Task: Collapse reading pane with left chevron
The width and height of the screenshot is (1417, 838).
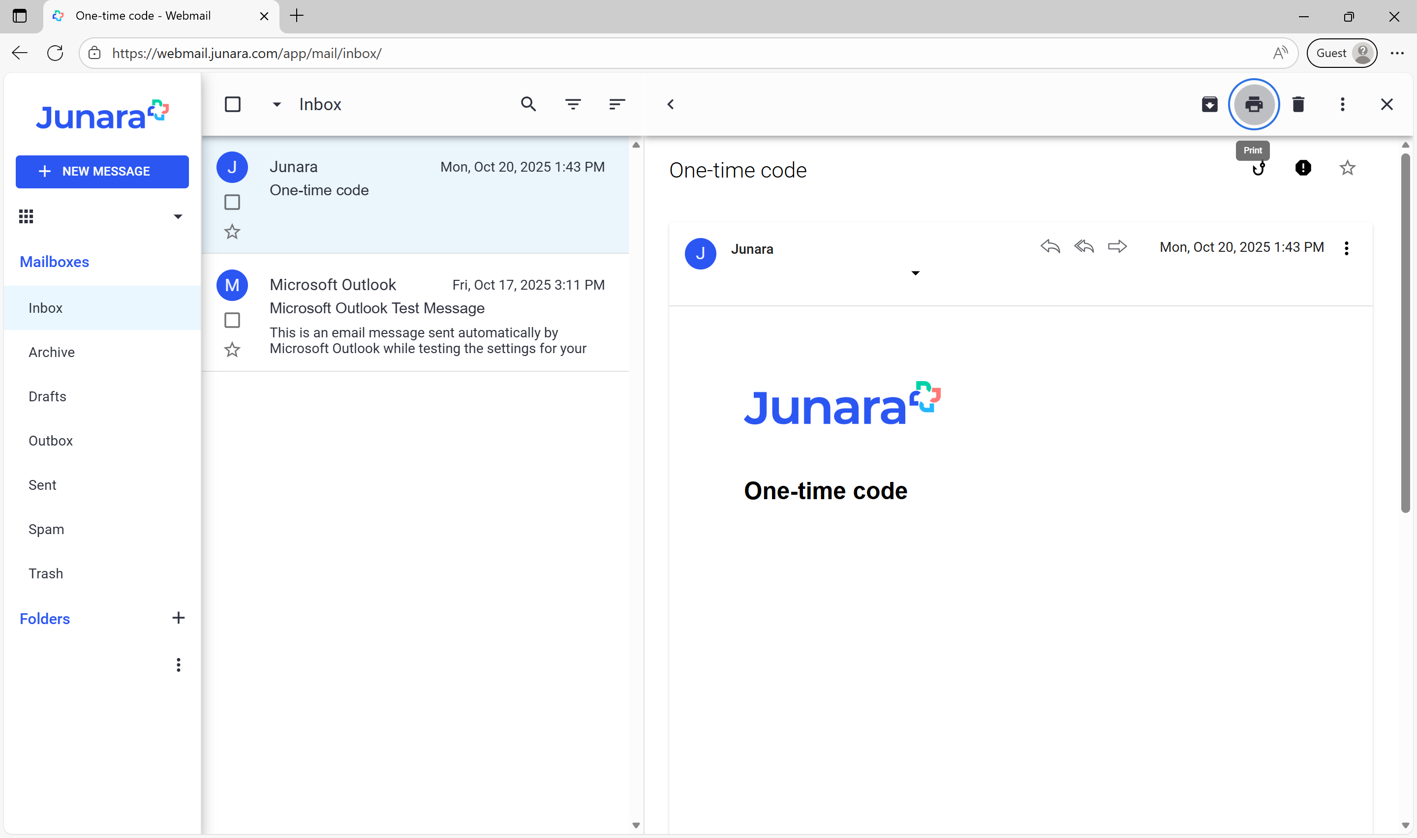Action: 671,104
